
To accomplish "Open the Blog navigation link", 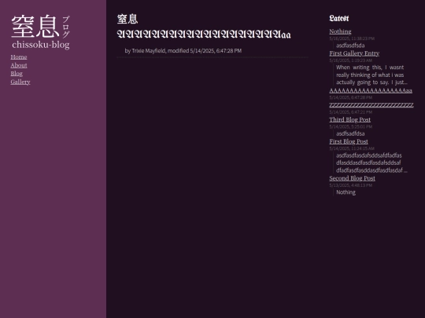I will 17,74.
